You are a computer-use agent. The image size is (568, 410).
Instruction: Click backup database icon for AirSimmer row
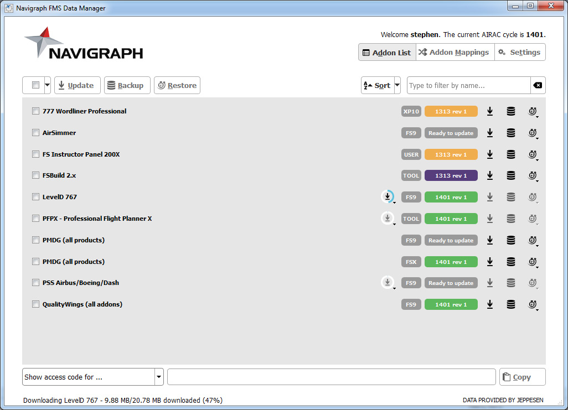[511, 133]
